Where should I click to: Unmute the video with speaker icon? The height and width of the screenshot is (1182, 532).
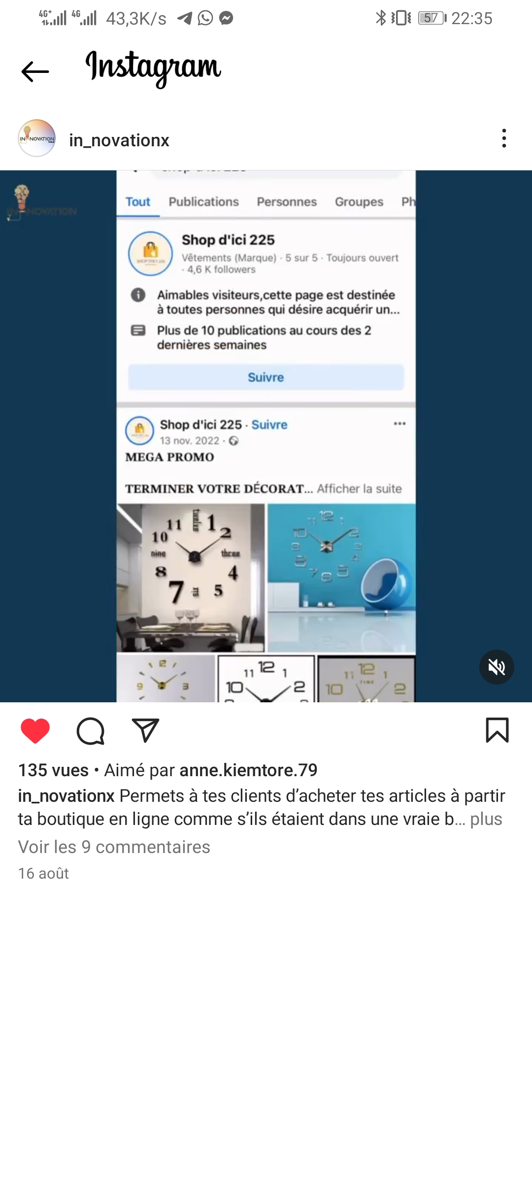point(497,667)
